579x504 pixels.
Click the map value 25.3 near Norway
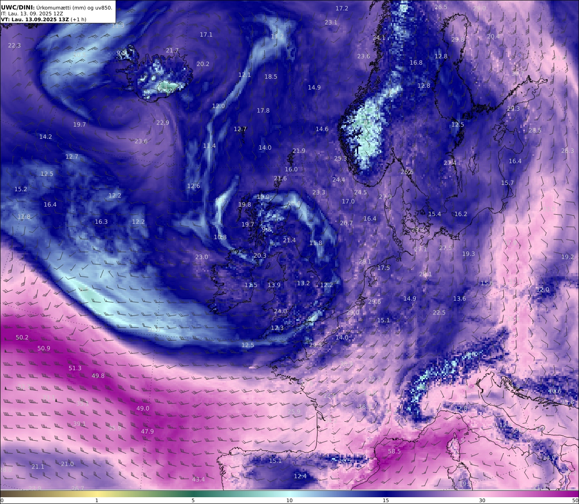point(341,158)
